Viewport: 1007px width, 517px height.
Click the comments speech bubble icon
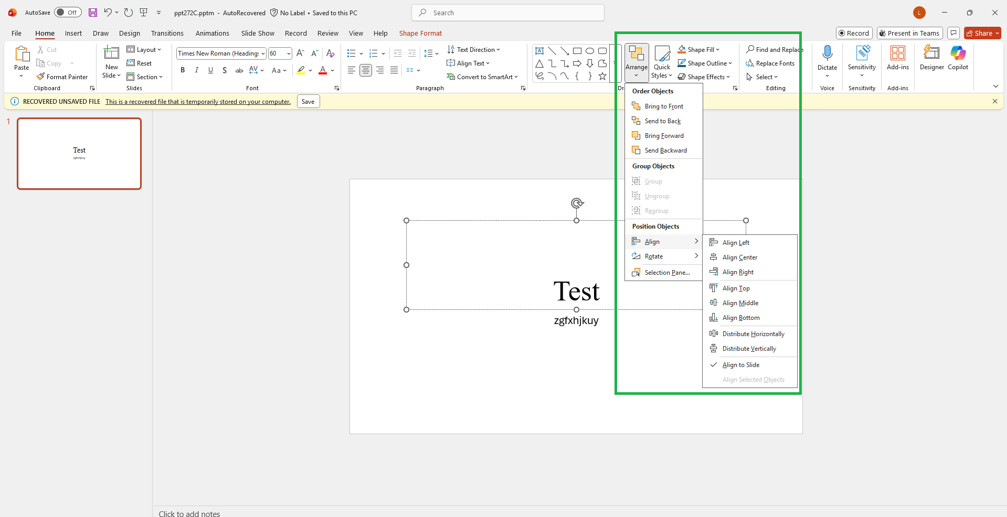[x=953, y=33]
